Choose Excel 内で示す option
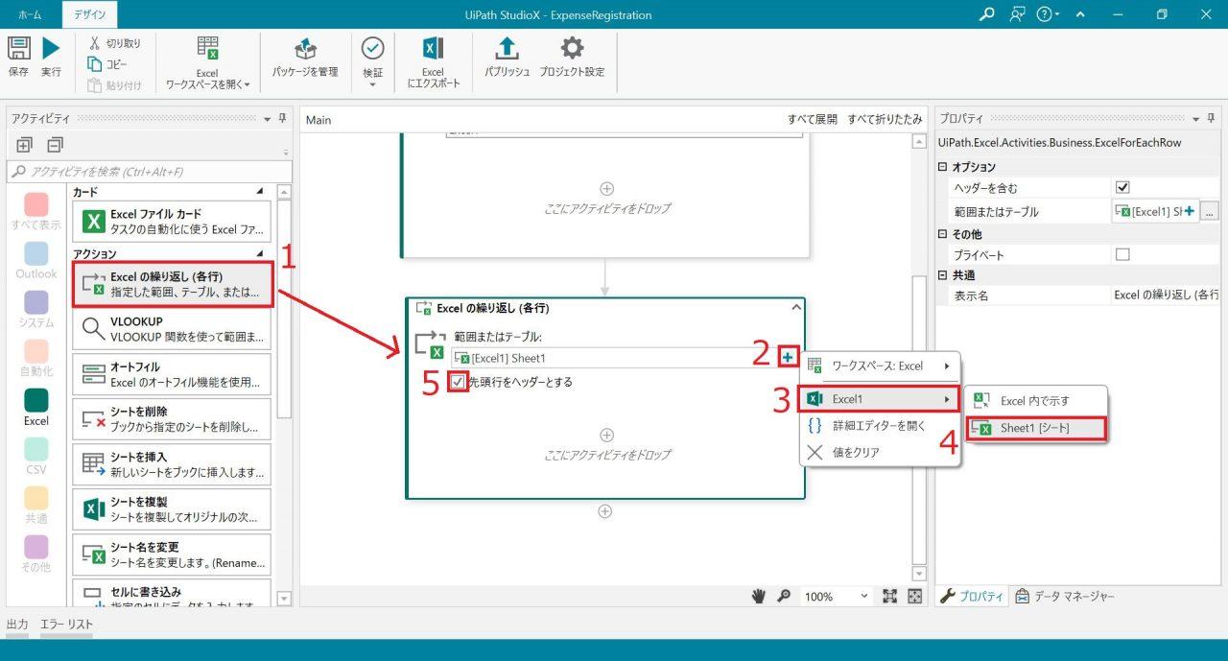1228x661 pixels. [1036, 401]
